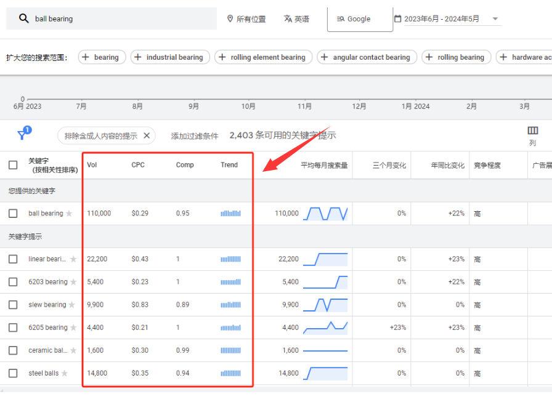Click the add filter condition link
The width and height of the screenshot is (552, 402).
[x=195, y=136]
